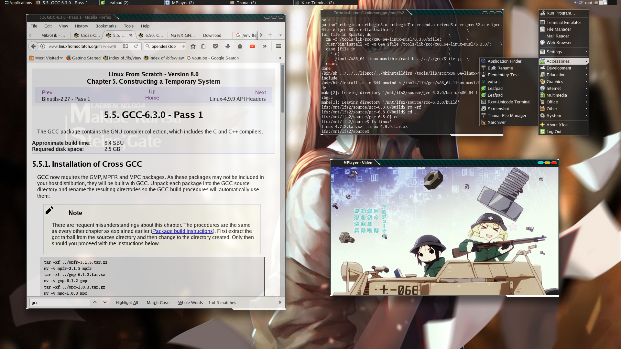Viewport: 621px width, 349px height.
Task: Open Application Finder in Accessories
Action: (508, 61)
